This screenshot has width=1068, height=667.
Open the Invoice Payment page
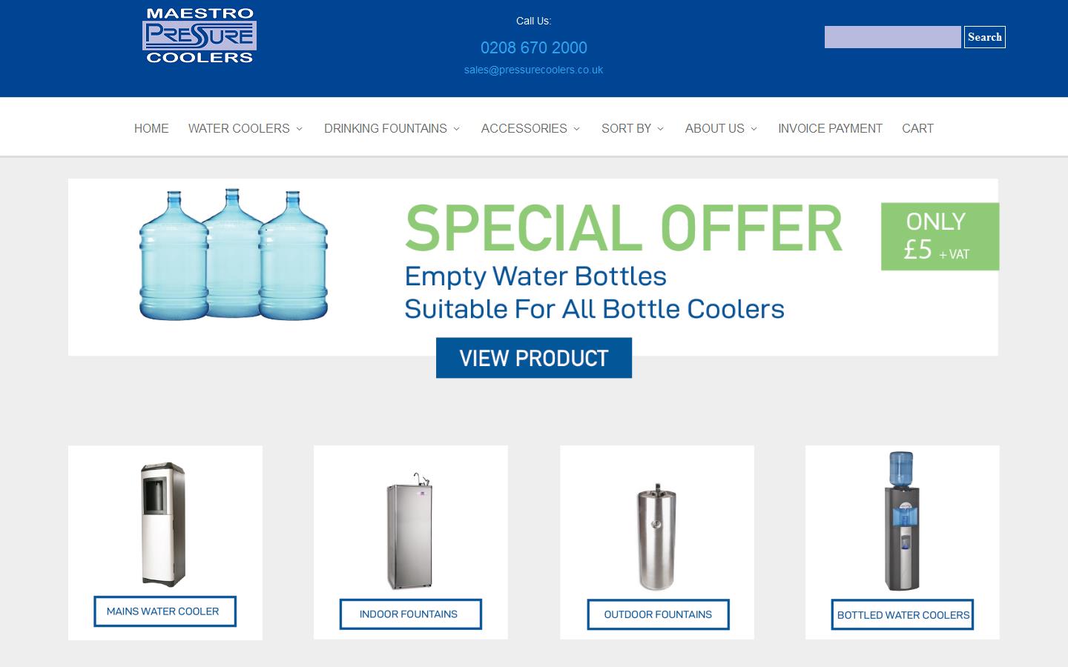pos(830,128)
